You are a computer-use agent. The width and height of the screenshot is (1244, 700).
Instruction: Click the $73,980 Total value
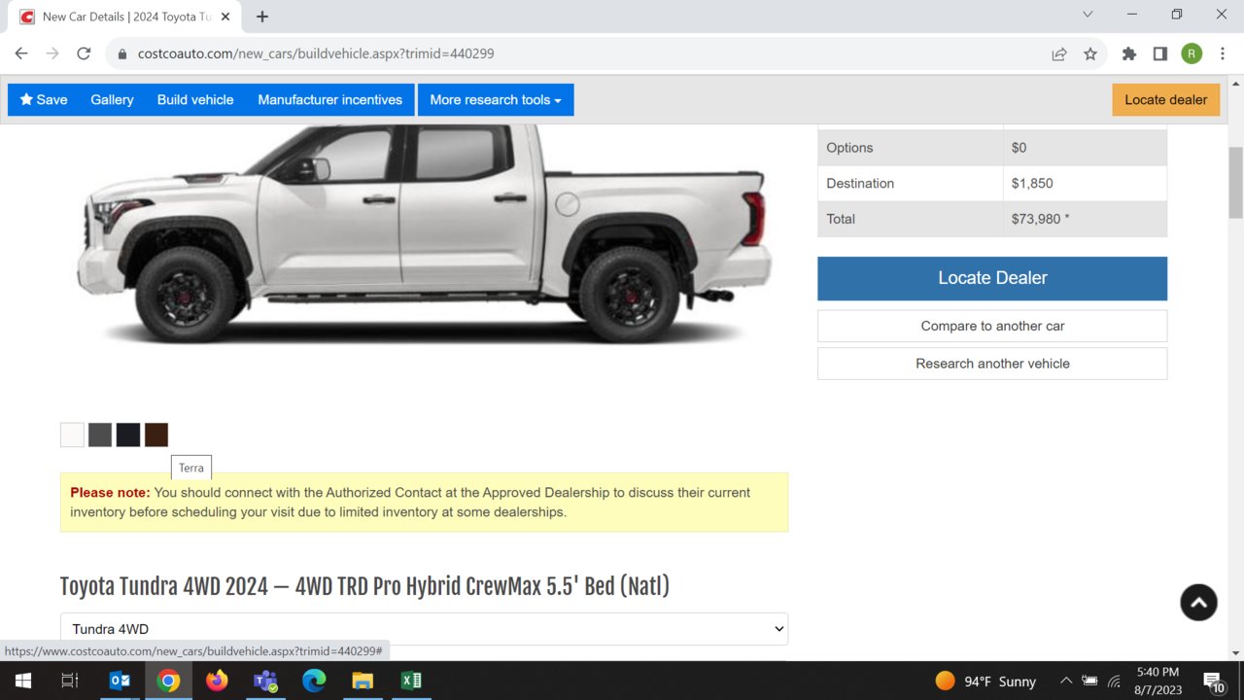click(1040, 219)
